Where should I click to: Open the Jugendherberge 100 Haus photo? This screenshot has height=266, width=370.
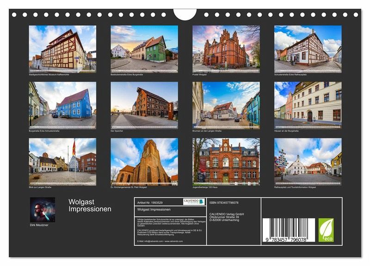click(226, 161)
